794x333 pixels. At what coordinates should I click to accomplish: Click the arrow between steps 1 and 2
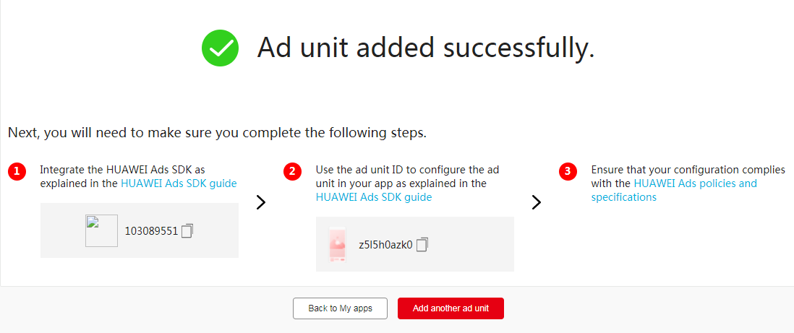[x=261, y=202]
